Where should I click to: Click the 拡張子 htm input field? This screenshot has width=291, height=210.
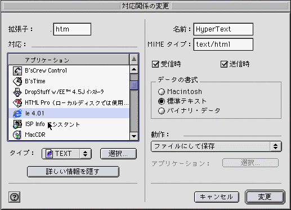click(72, 29)
